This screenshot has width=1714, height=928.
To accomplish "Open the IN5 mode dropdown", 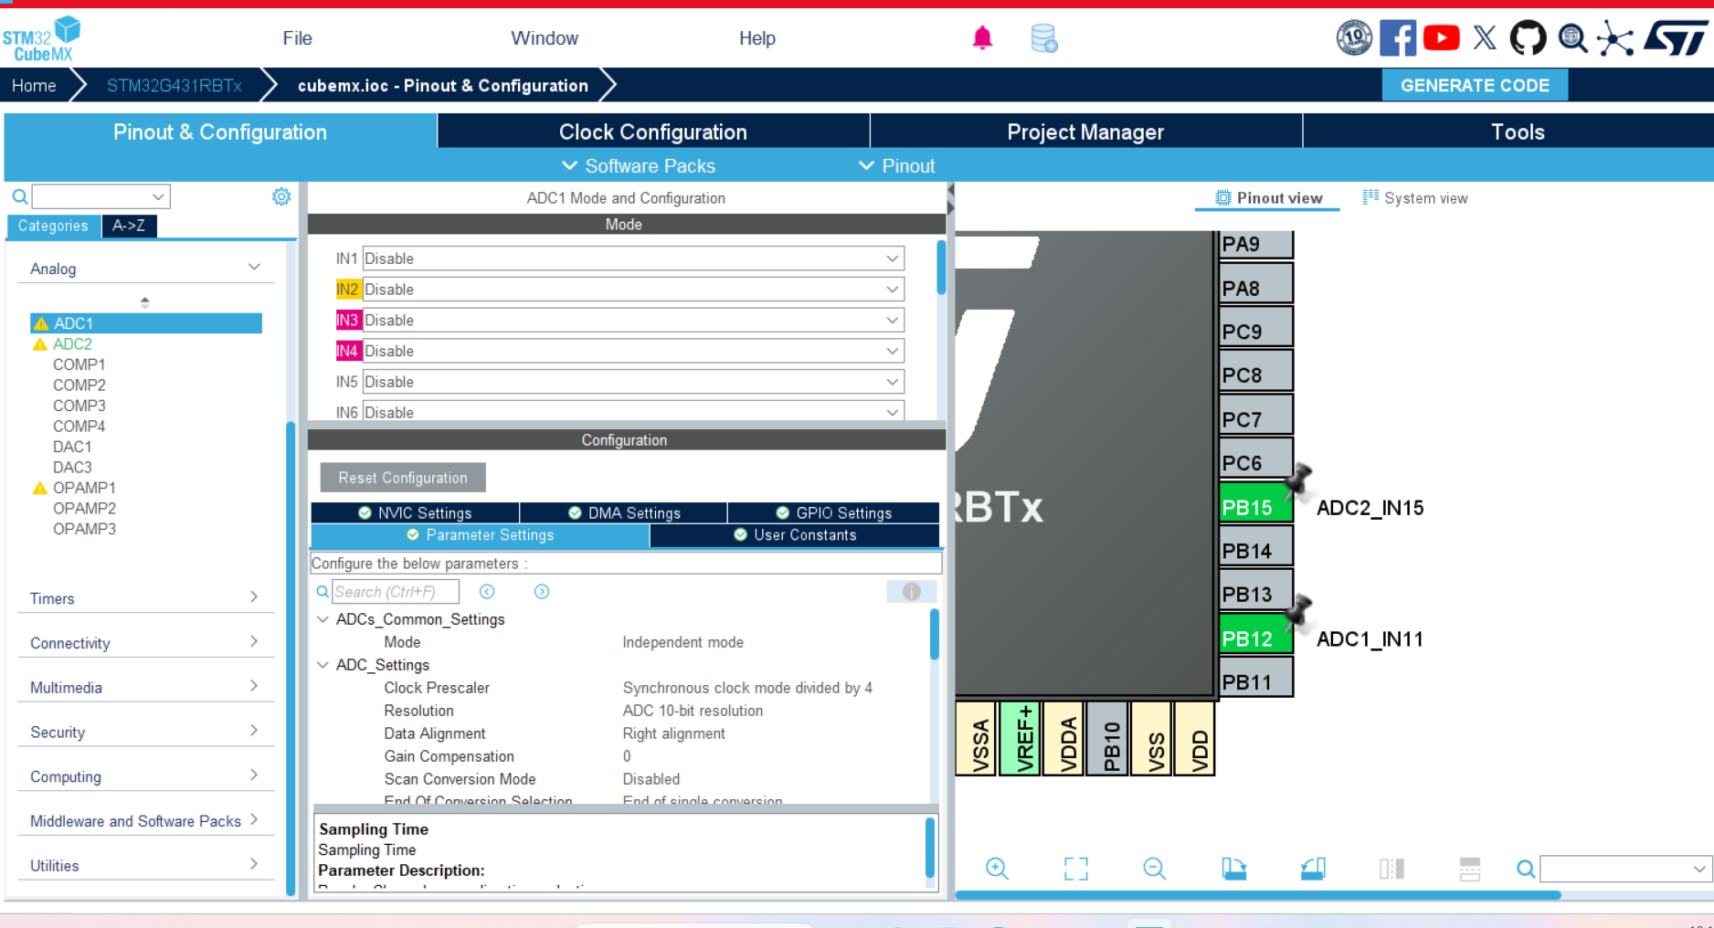I will [633, 382].
